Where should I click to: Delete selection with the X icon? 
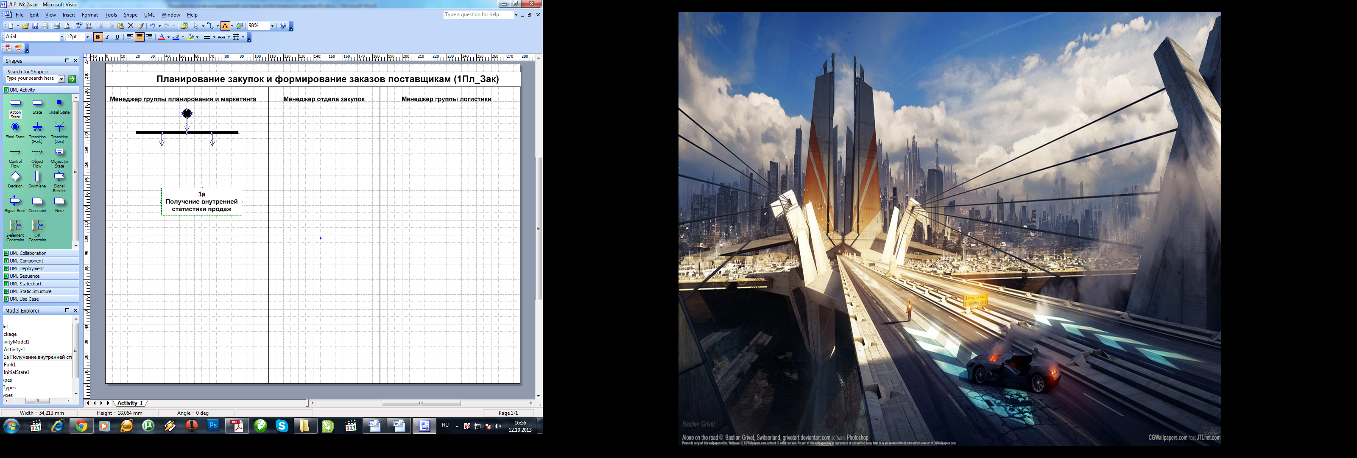(x=131, y=26)
